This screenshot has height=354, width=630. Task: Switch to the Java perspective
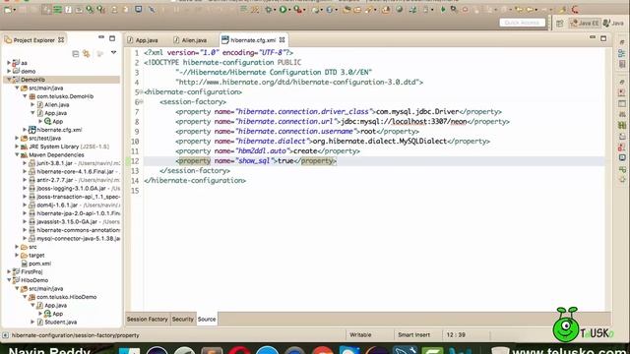613,24
